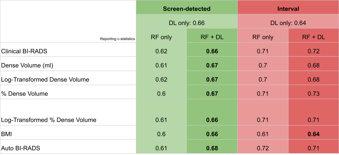Select the 'DL only: 0.66' cell
Viewport: 339px width, 155px height.
(186, 23)
